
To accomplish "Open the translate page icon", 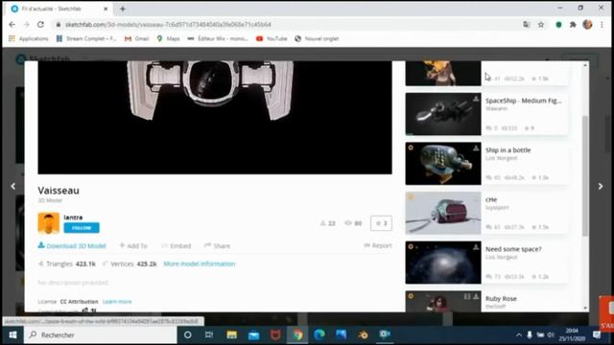I will [x=527, y=25].
